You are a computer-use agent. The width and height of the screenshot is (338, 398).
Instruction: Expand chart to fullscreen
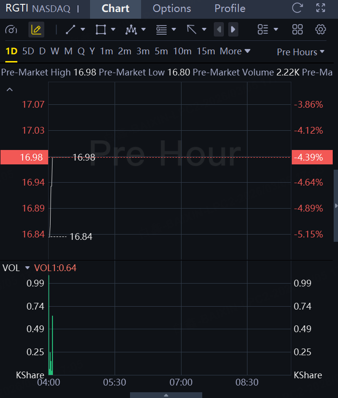coord(321,8)
